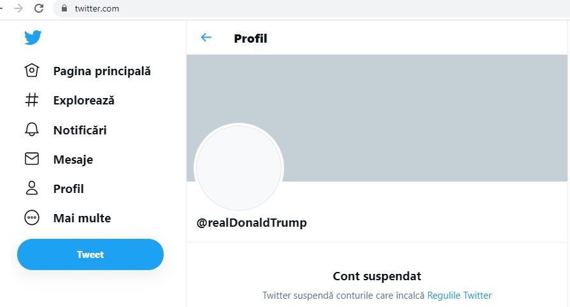Click the Twitter bird logo
This screenshot has height=307, width=570.
tap(32, 38)
